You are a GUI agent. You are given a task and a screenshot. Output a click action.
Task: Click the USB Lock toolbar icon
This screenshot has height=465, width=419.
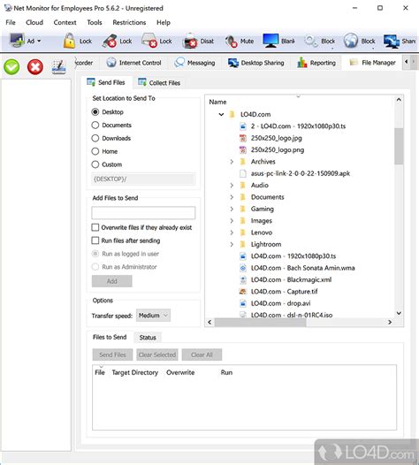coord(110,41)
